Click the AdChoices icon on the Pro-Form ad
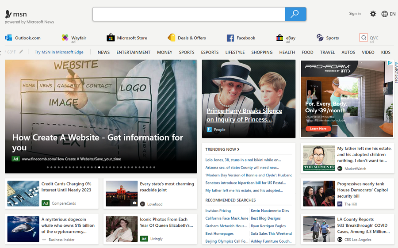Viewport: 398px width, 248px height. click(x=390, y=63)
